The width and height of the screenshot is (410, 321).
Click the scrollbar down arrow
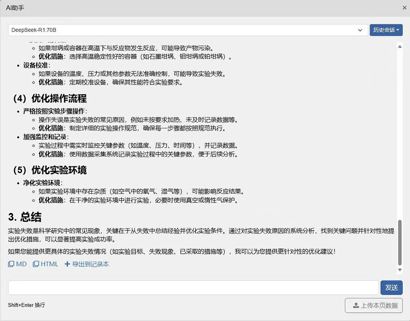[400, 269]
